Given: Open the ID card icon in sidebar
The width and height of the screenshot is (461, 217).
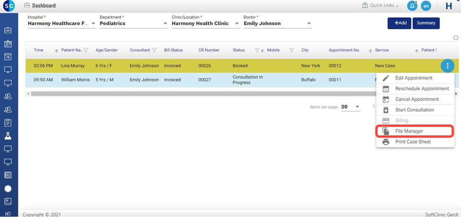Looking at the screenshot, I should (x=8, y=44).
